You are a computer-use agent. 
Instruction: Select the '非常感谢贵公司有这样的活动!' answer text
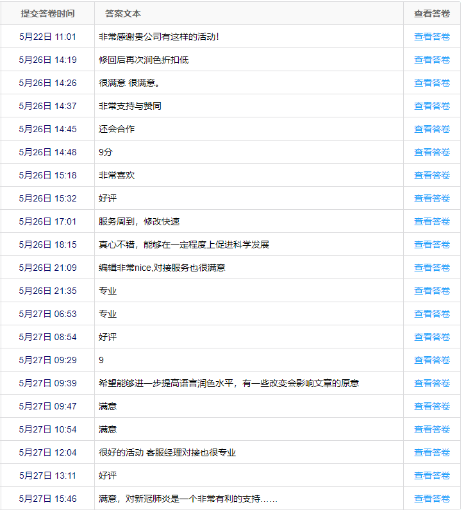pos(159,37)
